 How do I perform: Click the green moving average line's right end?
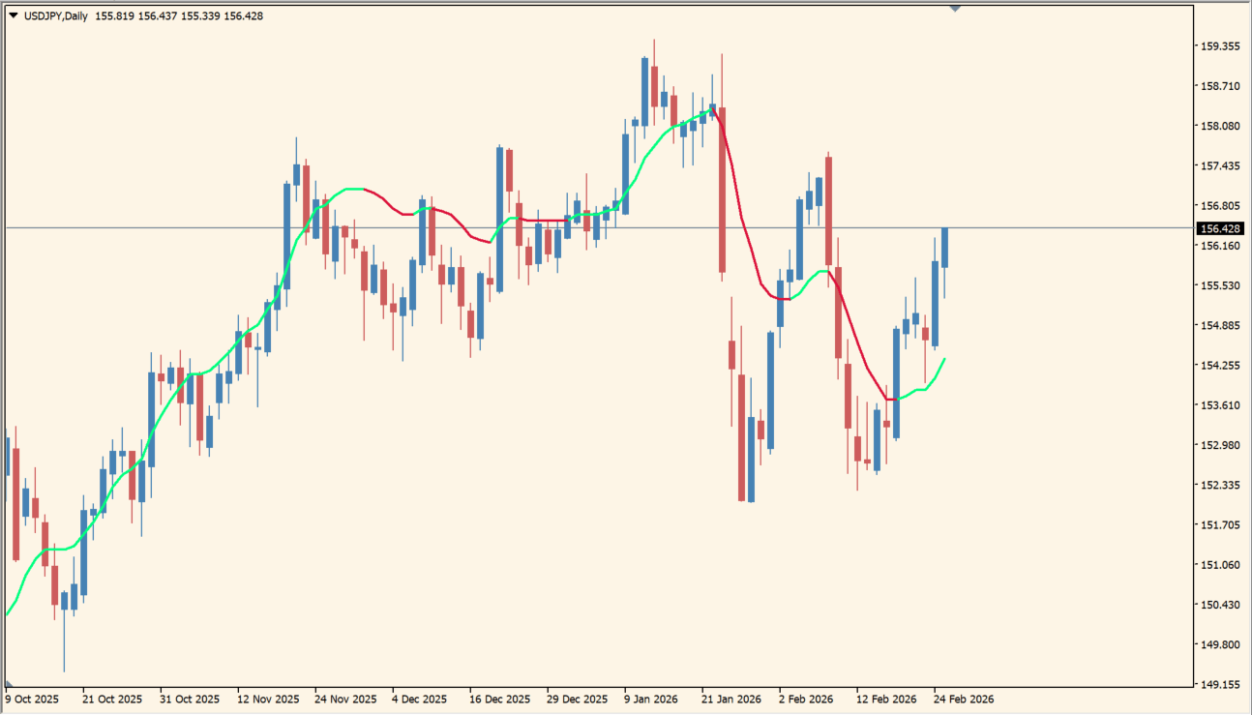click(943, 360)
